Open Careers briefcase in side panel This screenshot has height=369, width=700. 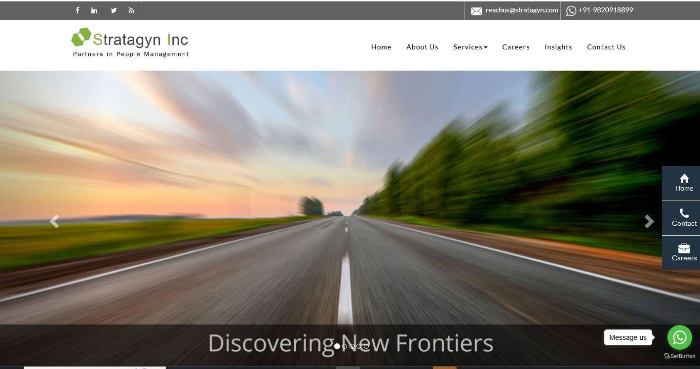(x=684, y=252)
